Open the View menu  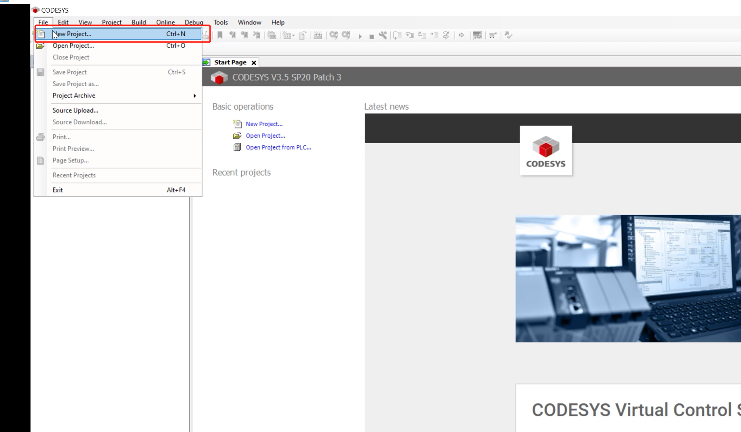coord(85,22)
